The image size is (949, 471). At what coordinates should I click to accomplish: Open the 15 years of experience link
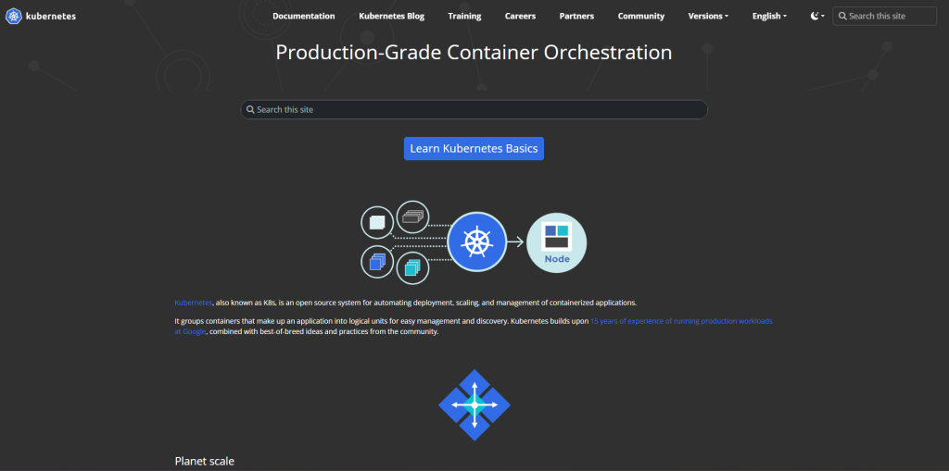(681, 321)
